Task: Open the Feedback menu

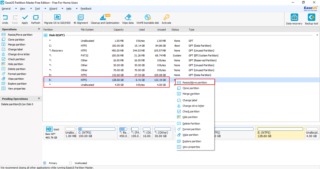Action: [x=86, y=8]
